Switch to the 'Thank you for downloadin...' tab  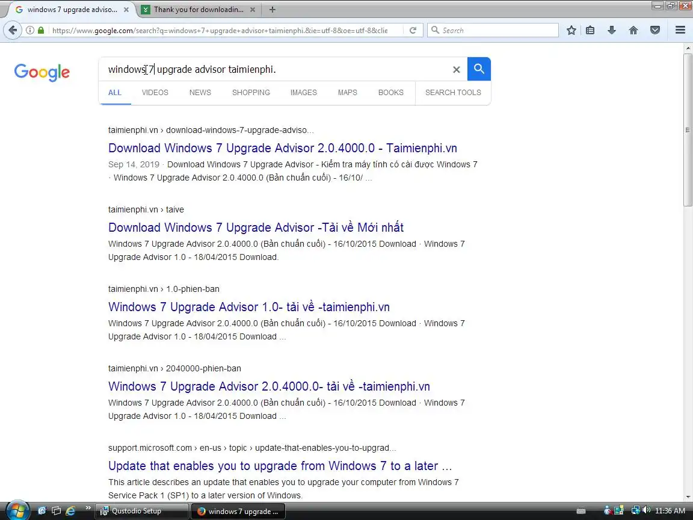[199, 9]
